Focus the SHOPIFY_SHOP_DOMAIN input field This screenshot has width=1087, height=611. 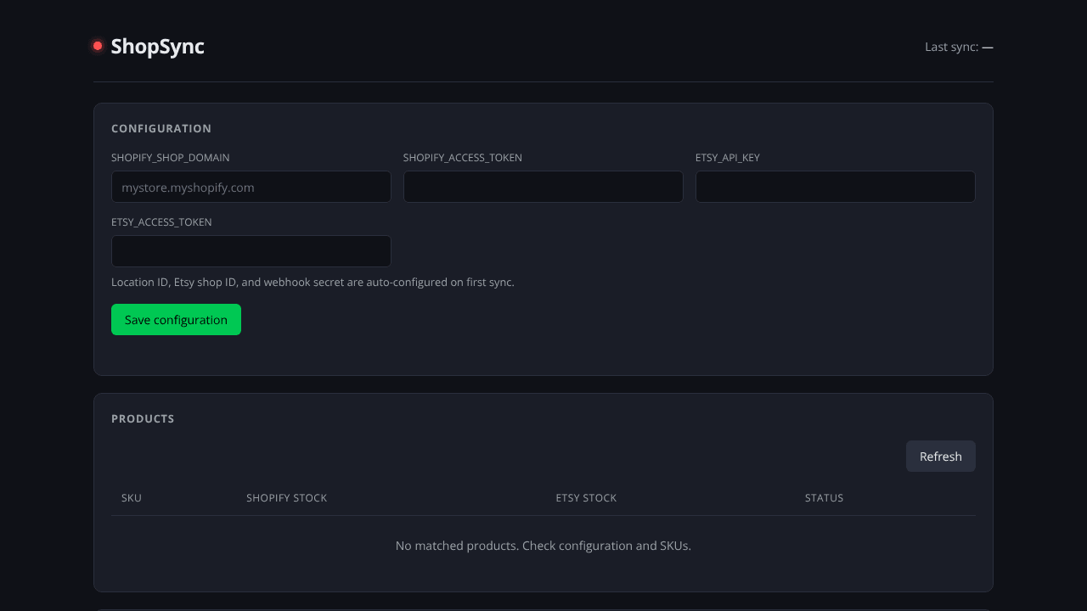point(251,187)
